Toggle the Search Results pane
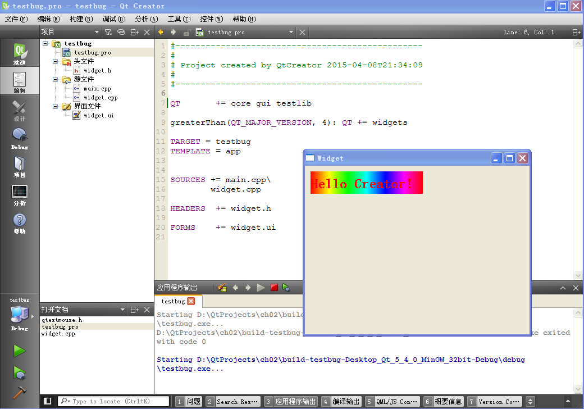Viewport: 584px width, 409px height. coord(233,402)
